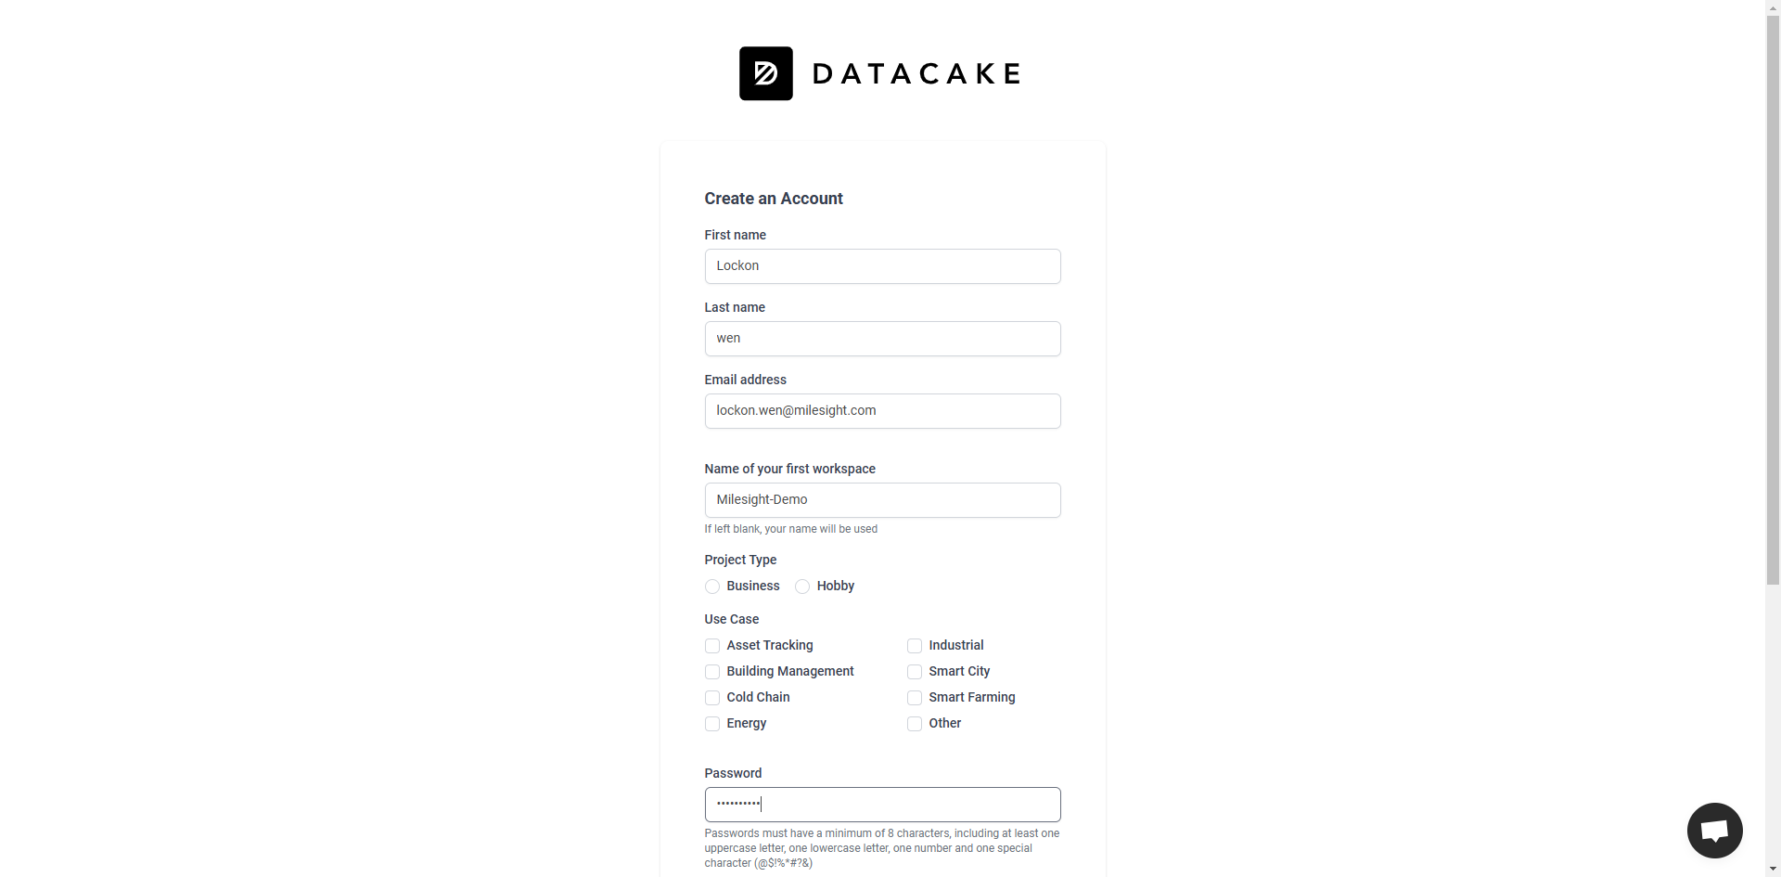1781x877 pixels.
Task: Check the Asset Tracking use case
Action: coord(711,646)
